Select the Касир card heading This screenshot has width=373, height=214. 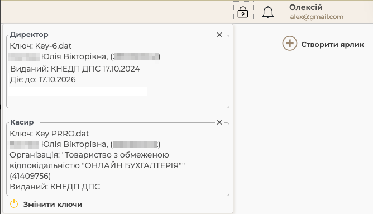(22, 122)
